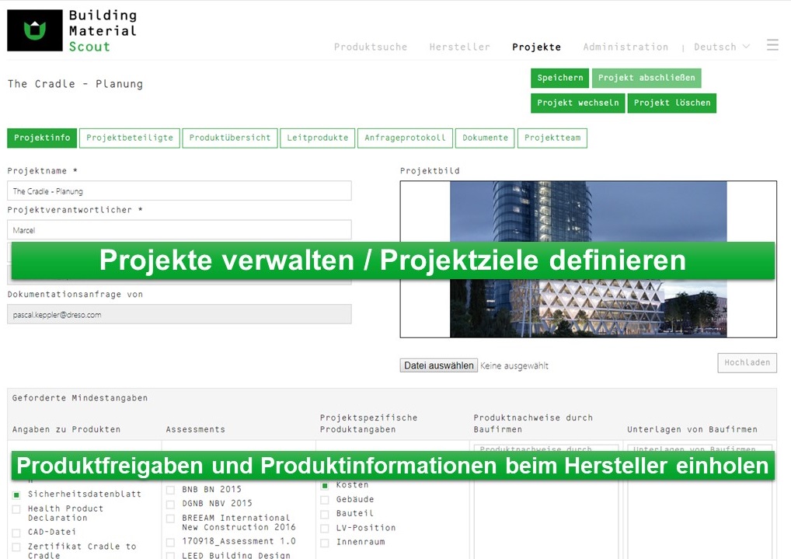Check the DGNB NBV 2015 checkbox

[170, 504]
